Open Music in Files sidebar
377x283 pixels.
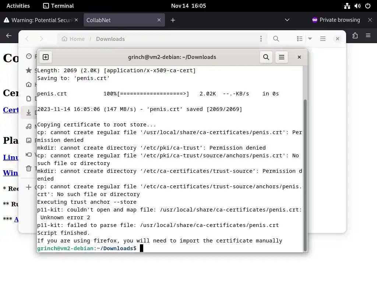click(29, 126)
